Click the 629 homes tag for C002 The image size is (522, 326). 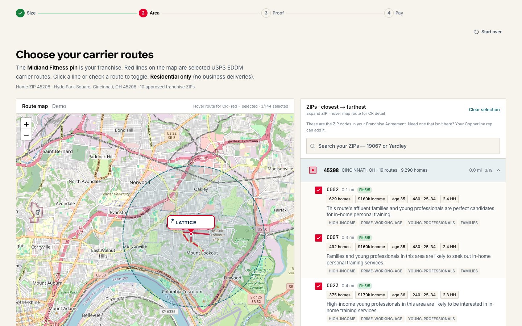pyautogui.click(x=340, y=199)
